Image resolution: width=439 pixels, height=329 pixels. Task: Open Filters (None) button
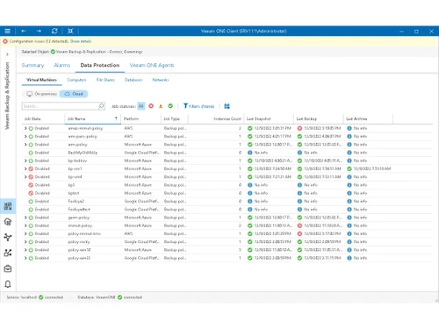coord(199,106)
